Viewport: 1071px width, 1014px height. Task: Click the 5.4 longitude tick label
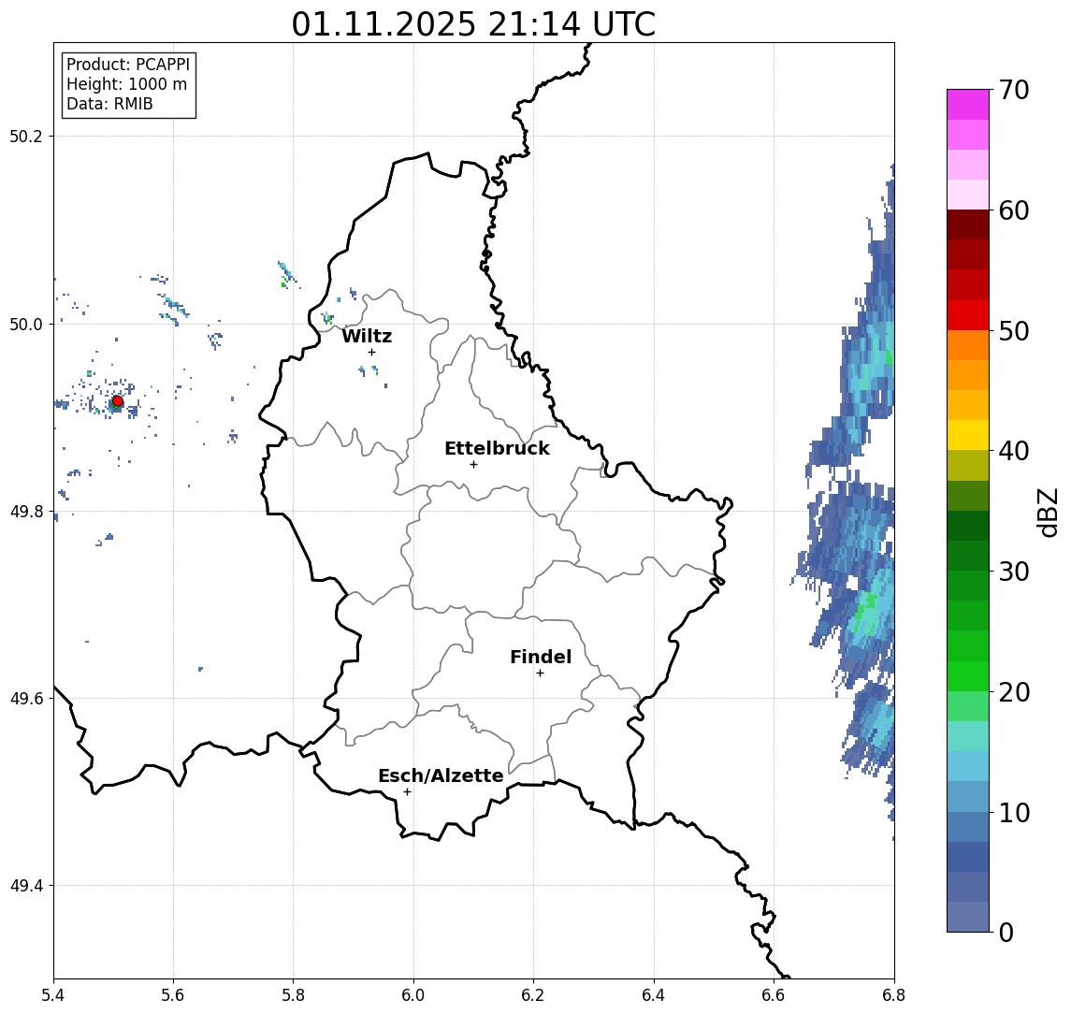pos(53,995)
